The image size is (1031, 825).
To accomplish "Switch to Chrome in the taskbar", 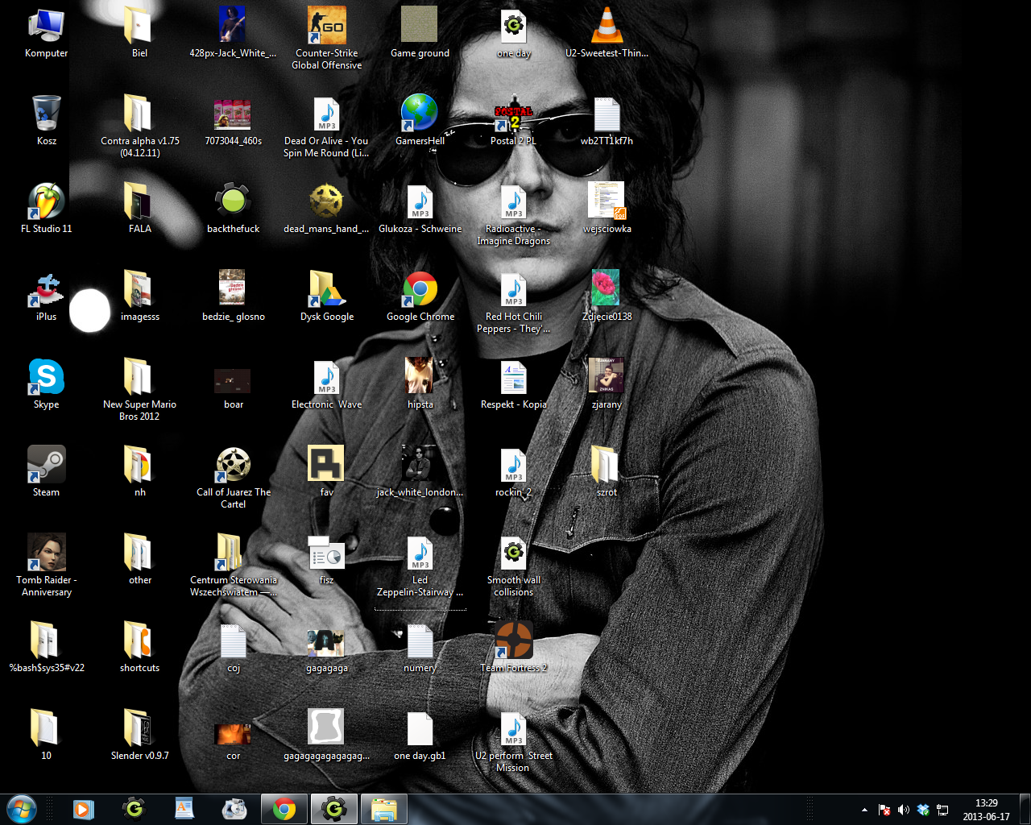I will coord(284,809).
